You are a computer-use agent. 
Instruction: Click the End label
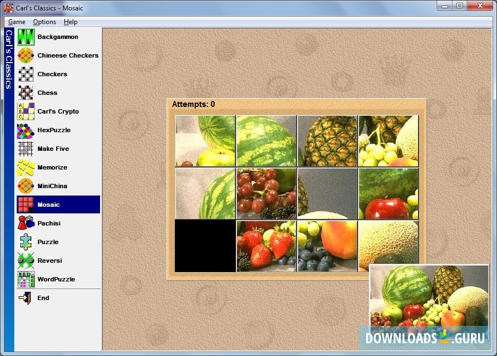pyautogui.click(x=43, y=298)
